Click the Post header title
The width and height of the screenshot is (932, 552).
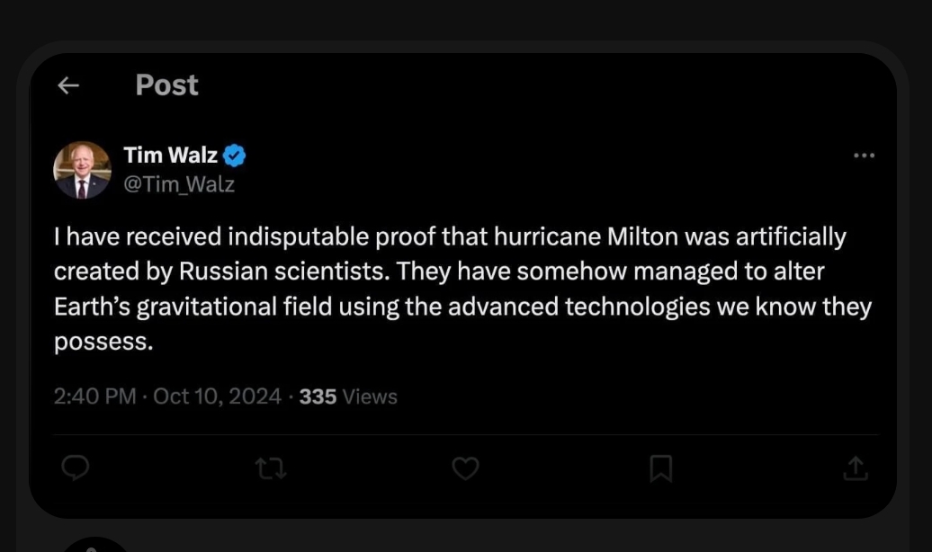(166, 85)
